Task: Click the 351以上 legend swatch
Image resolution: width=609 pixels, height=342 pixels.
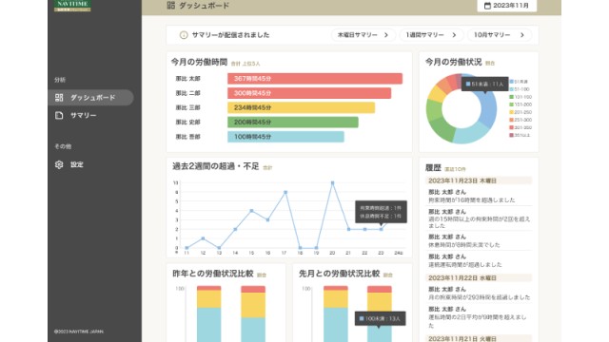Action: tap(512, 135)
